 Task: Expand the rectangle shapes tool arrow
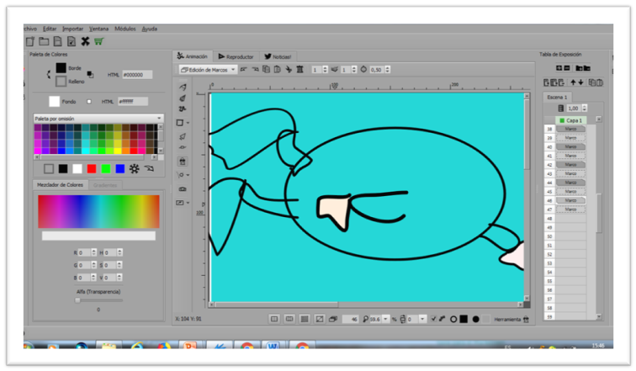point(188,123)
